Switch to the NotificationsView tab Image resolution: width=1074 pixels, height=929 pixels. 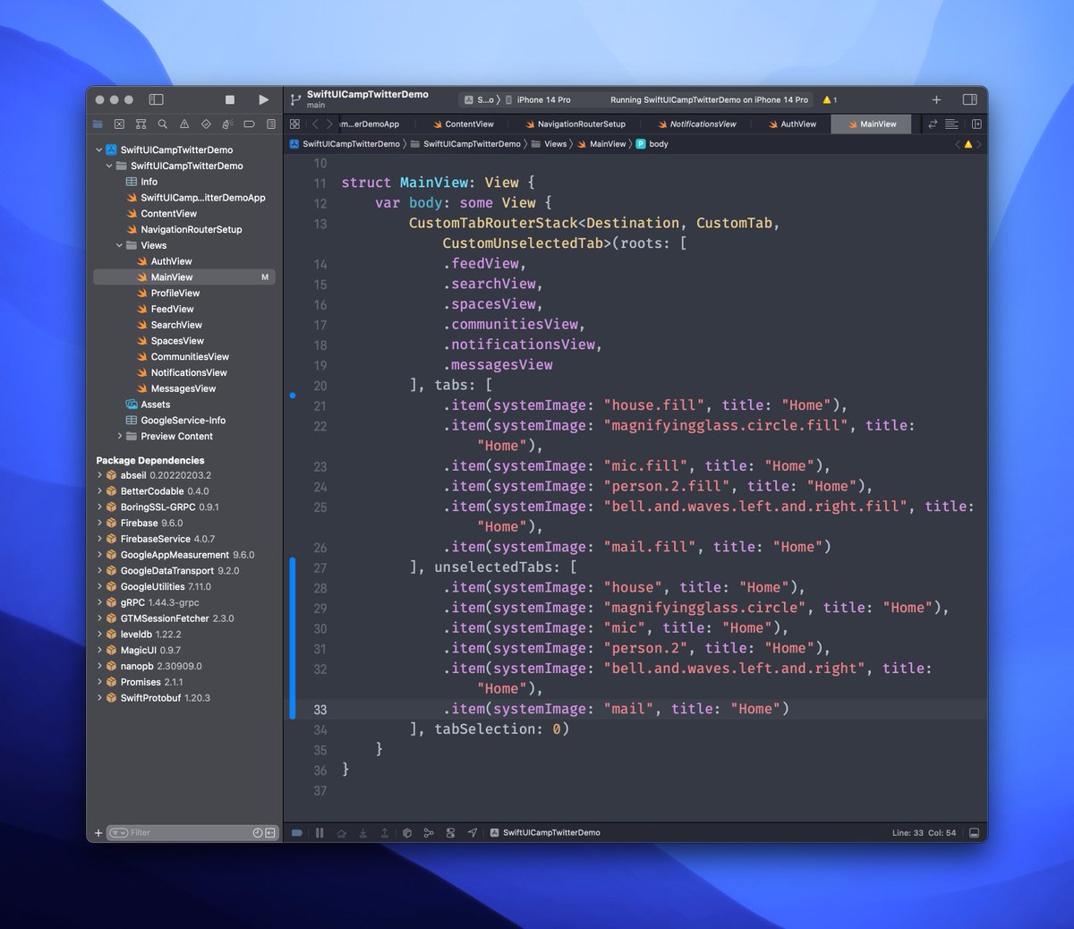[697, 124]
